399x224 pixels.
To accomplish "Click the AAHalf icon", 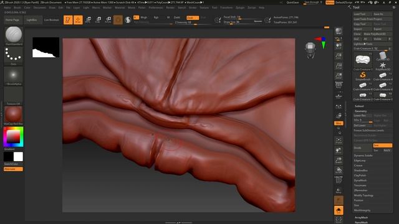I will (x=339, y=76).
